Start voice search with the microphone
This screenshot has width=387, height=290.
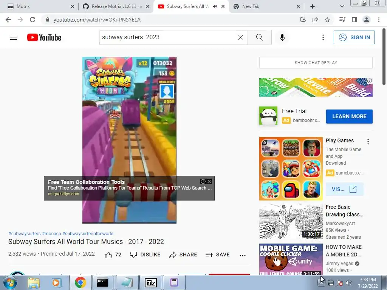click(x=282, y=37)
